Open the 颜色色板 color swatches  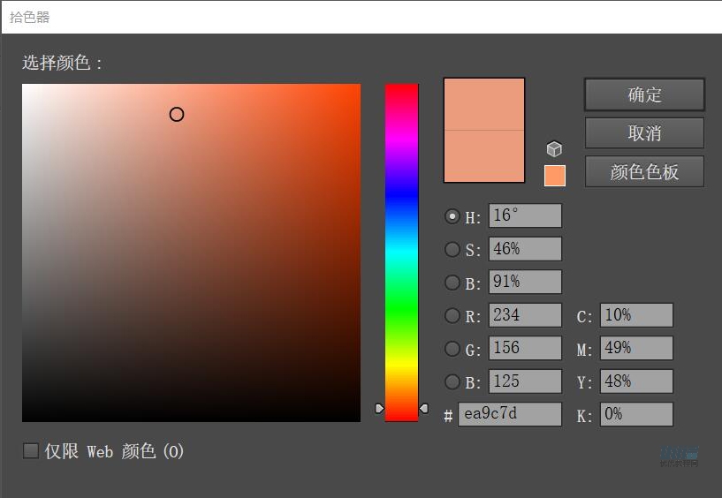point(644,172)
